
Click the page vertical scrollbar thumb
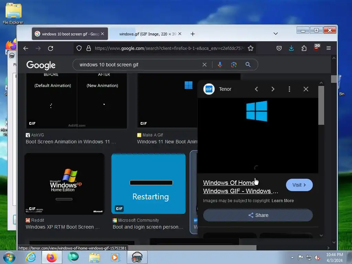[334, 79]
